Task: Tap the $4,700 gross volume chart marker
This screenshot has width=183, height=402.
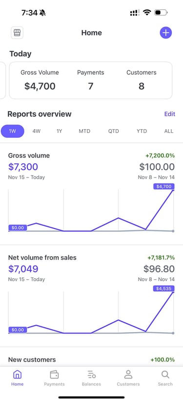Action: 164,186
